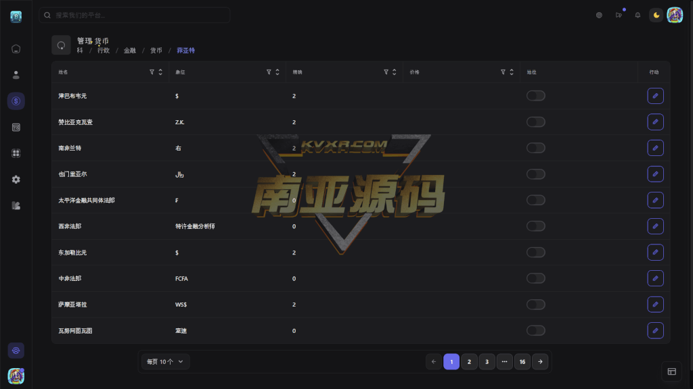Edit the 赞比亚克瓦查 currency row
This screenshot has width=693, height=389.
(655, 122)
